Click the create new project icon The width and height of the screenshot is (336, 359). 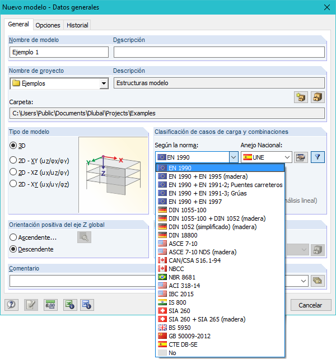coord(301,97)
